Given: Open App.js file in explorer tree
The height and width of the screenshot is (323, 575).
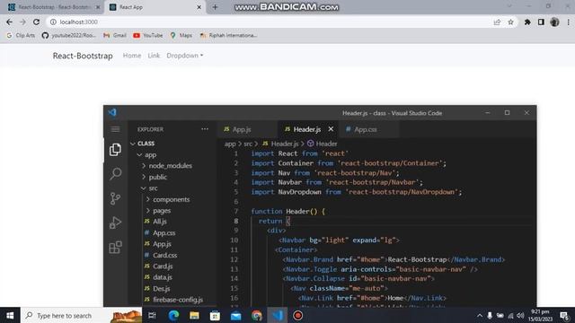Looking at the screenshot, I should pyautogui.click(x=162, y=244).
